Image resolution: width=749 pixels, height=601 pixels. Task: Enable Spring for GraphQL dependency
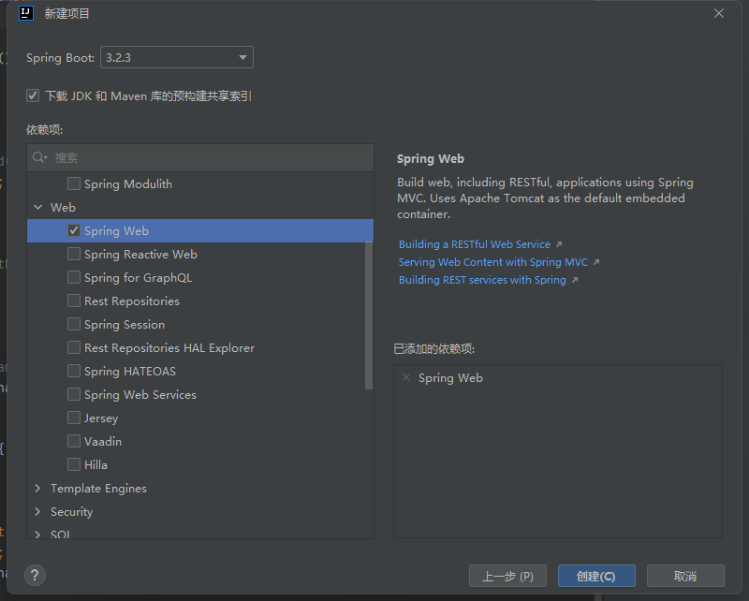pos(74,277)
